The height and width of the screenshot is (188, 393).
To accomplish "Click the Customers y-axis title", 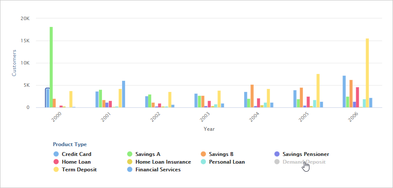I will click(x=14, y=63).
